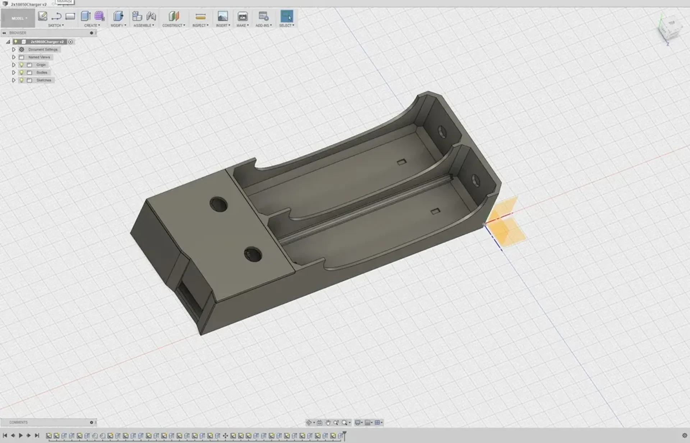The width and height of the screenshot is (690, 443).
Task: Launch the Scripts and Add-Ins icon
Action: [x=263, y=16]
